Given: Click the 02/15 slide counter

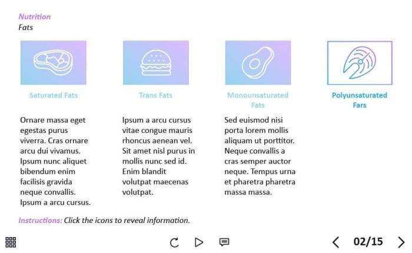Looking at the screenshot, I should 368,242.
